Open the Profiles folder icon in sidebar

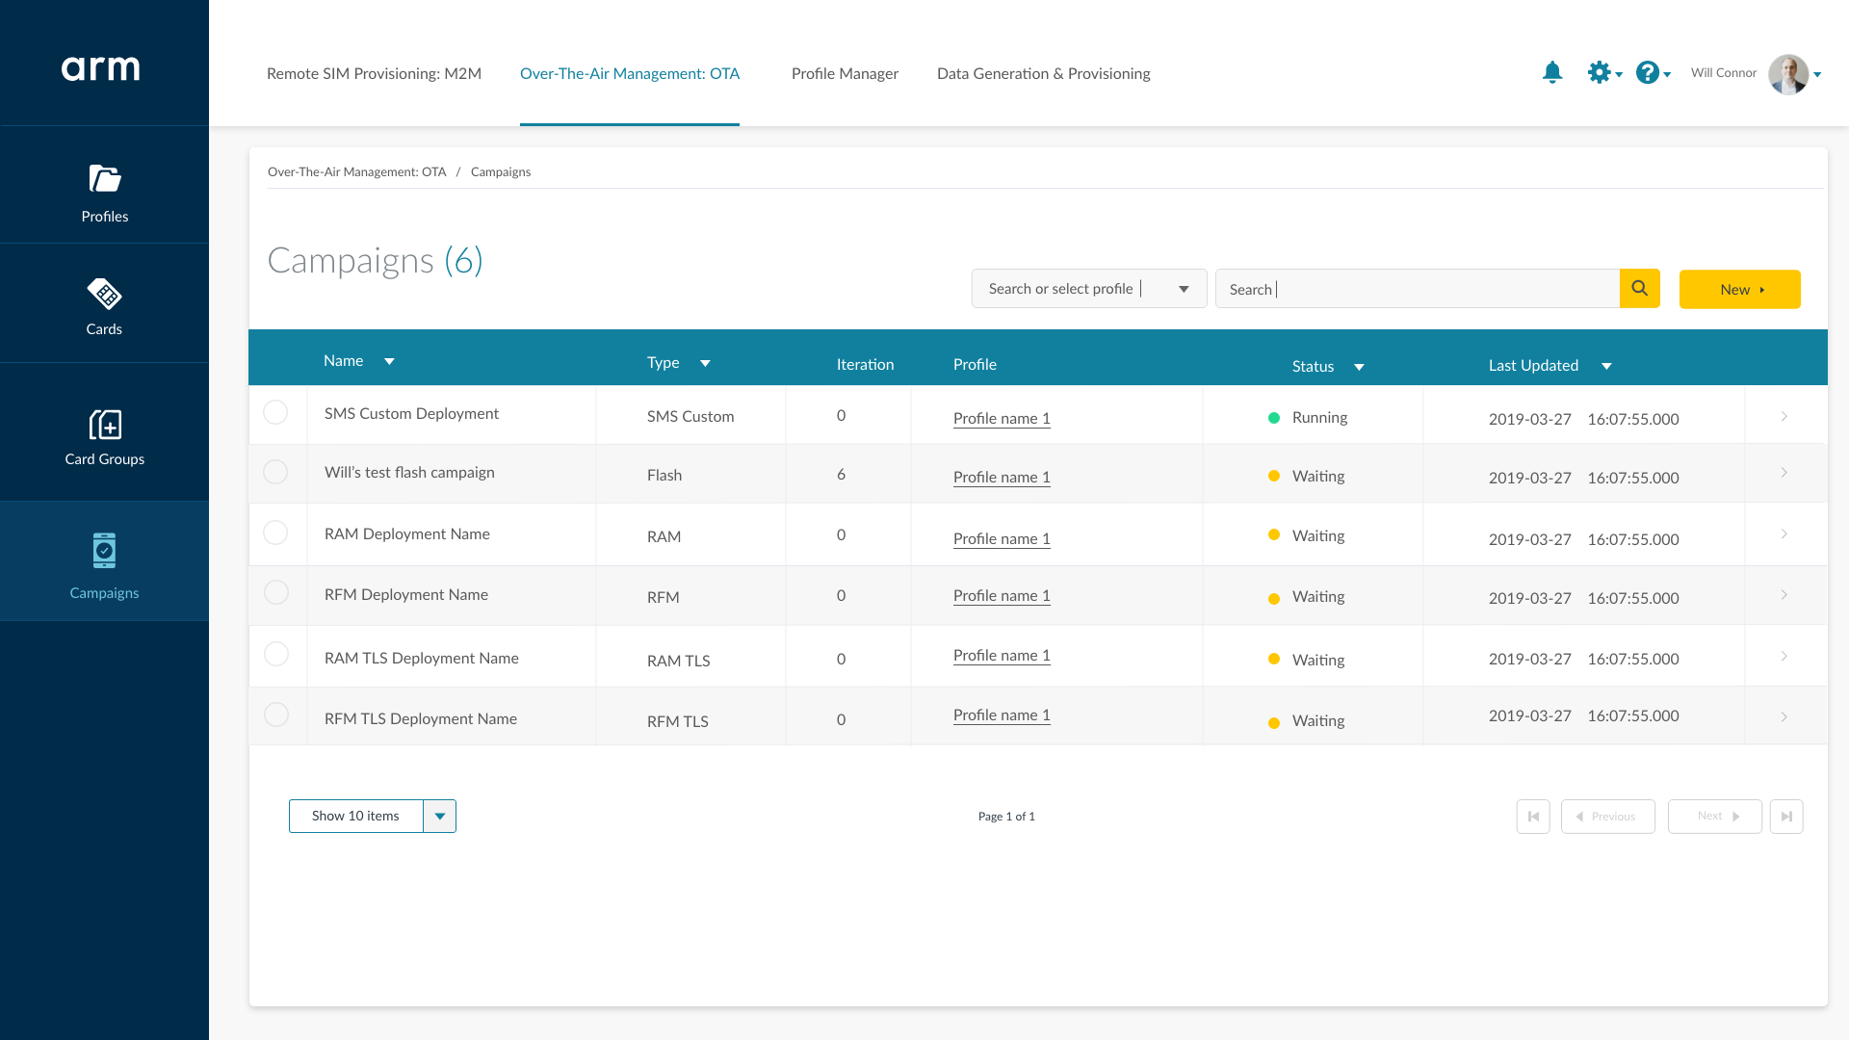104,179
